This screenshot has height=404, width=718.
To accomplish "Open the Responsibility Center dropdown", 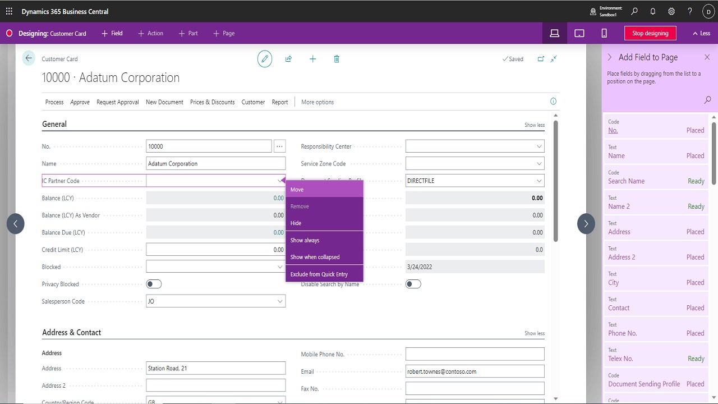I will coord(539,146).
